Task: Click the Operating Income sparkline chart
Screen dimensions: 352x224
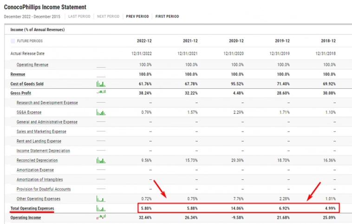Action: pyautogui.click(x=101, y=217)
